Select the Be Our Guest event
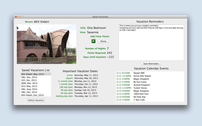 point(150,82)
